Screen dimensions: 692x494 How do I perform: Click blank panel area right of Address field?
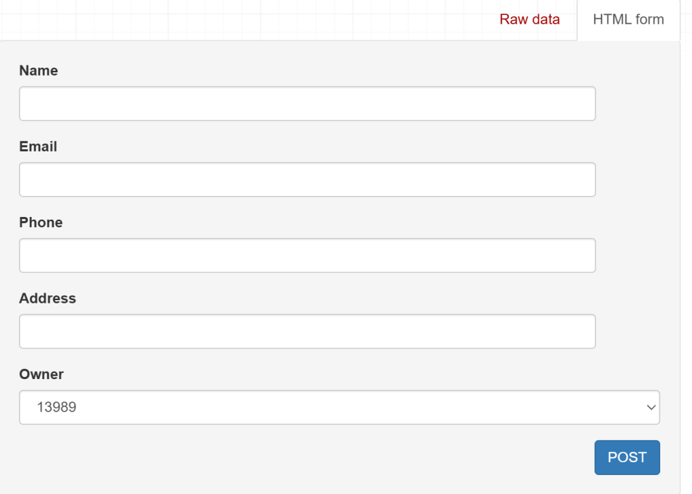coord(637,331)
